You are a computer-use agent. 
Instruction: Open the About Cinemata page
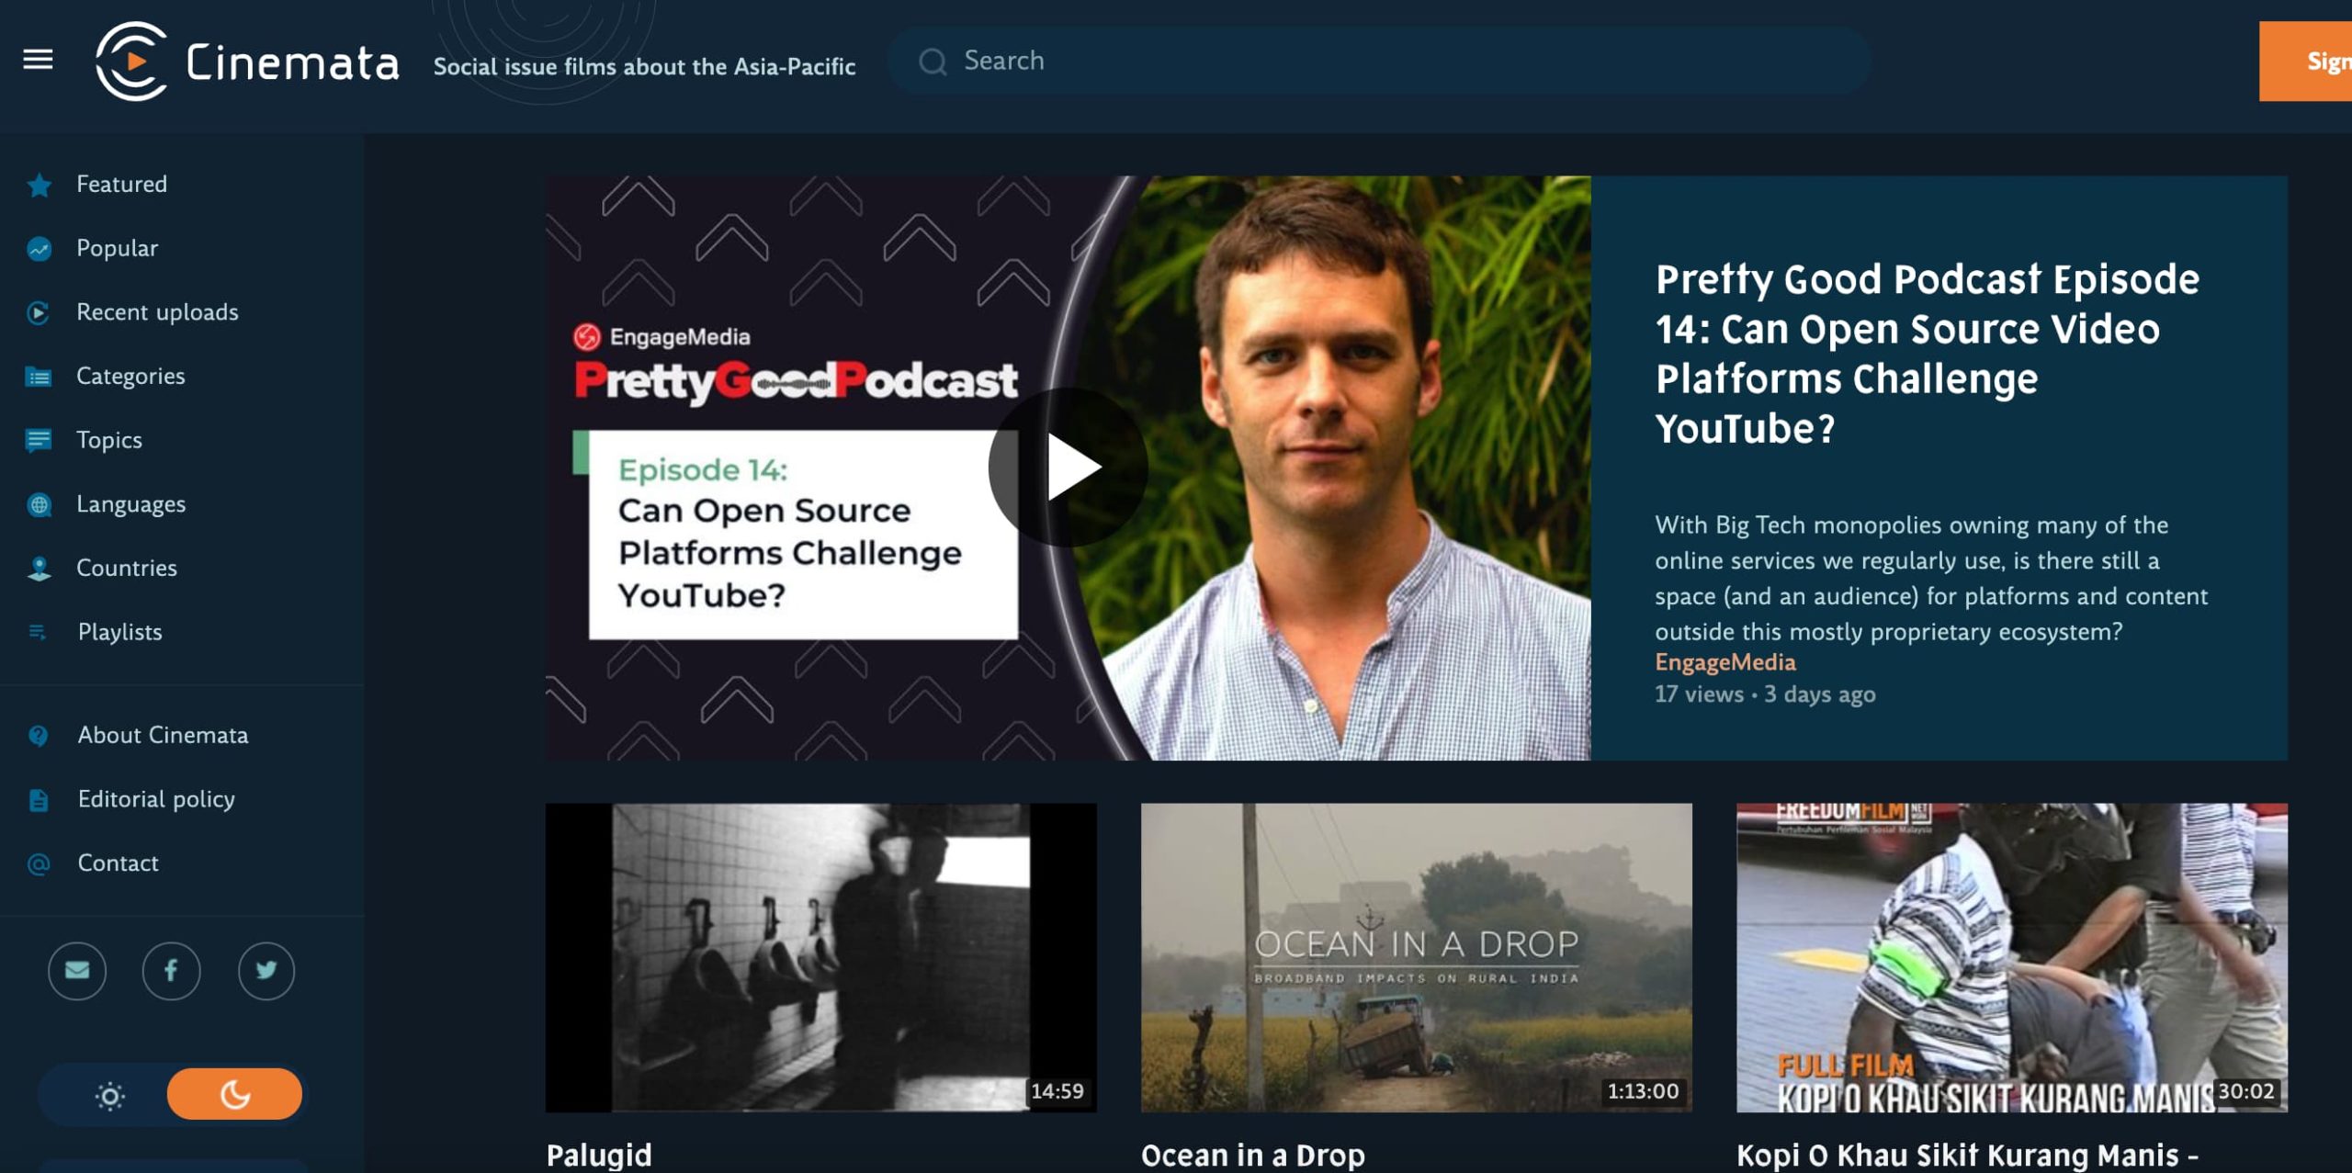(x=162, y=734)
